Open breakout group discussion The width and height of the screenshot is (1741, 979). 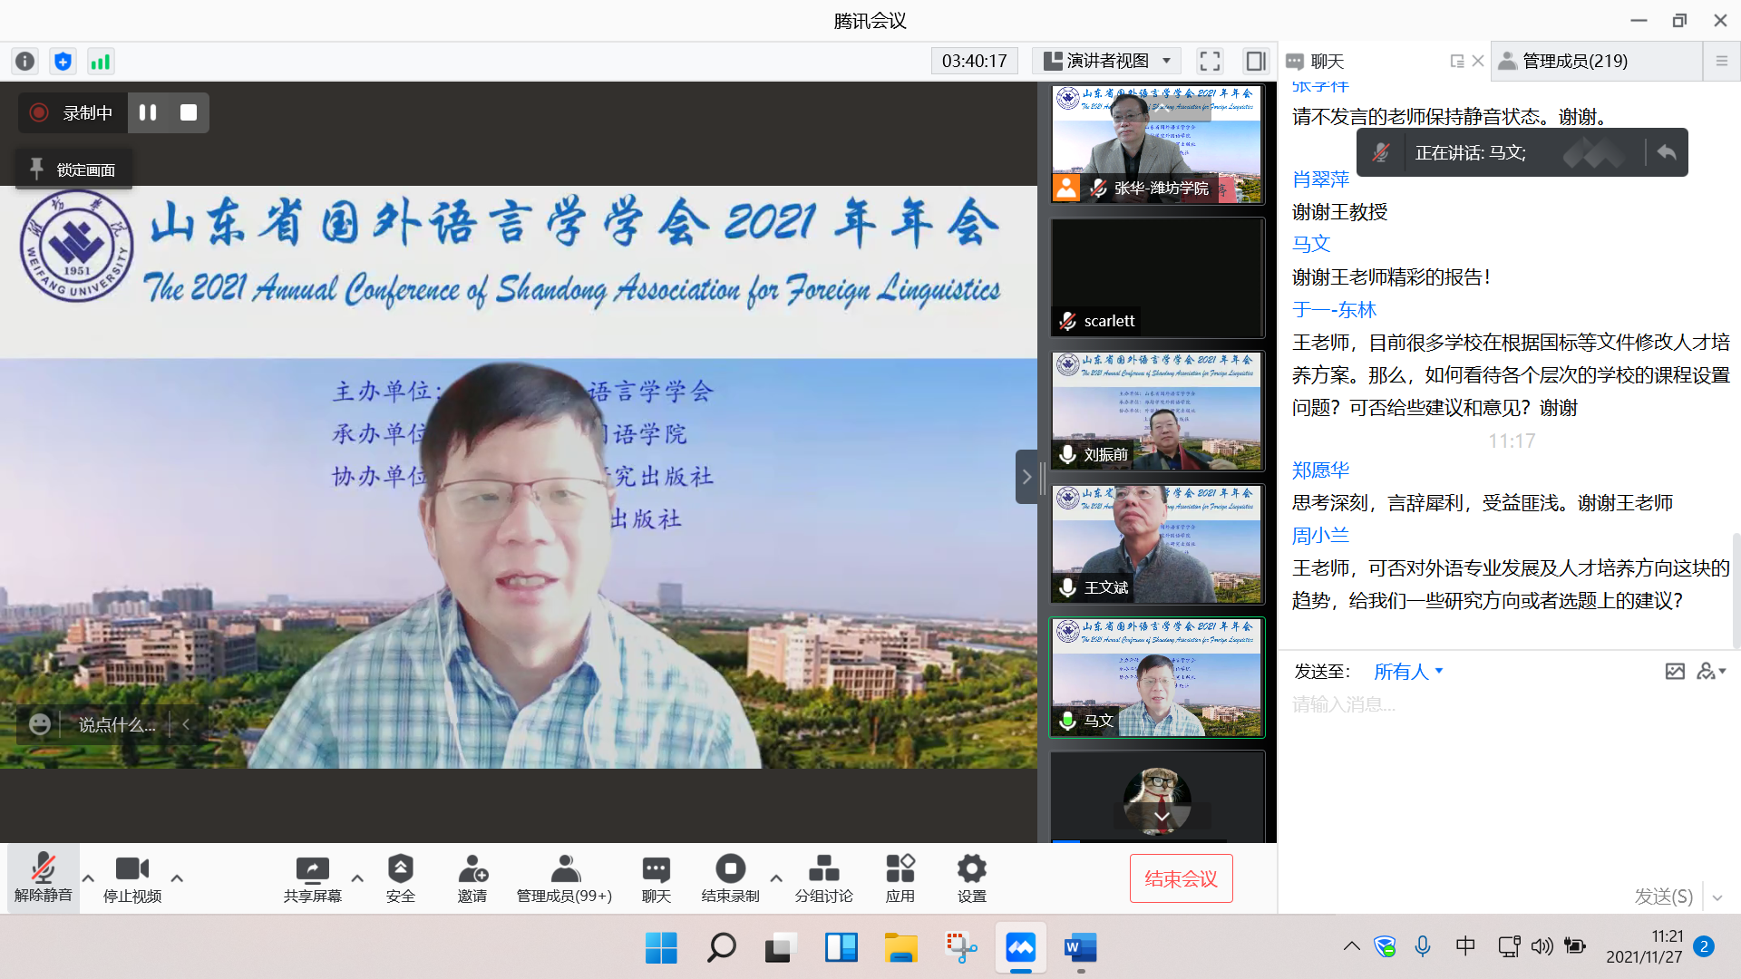pyautogui.click(x=823, y=877)
